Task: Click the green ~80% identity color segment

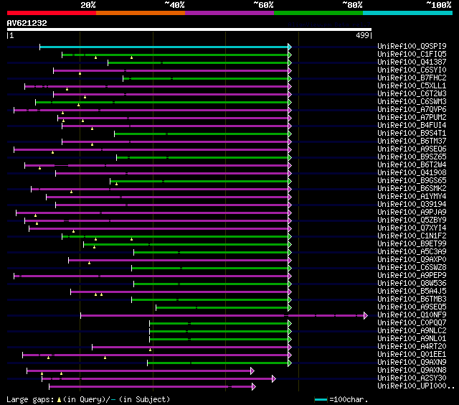Action: tap(318, 13)
